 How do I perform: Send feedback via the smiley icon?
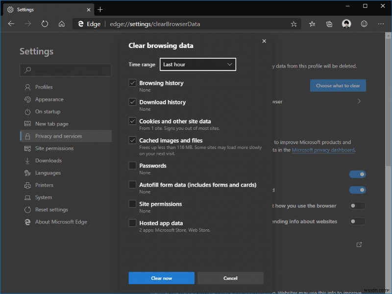pyautogui.click(x=364, y=24)
